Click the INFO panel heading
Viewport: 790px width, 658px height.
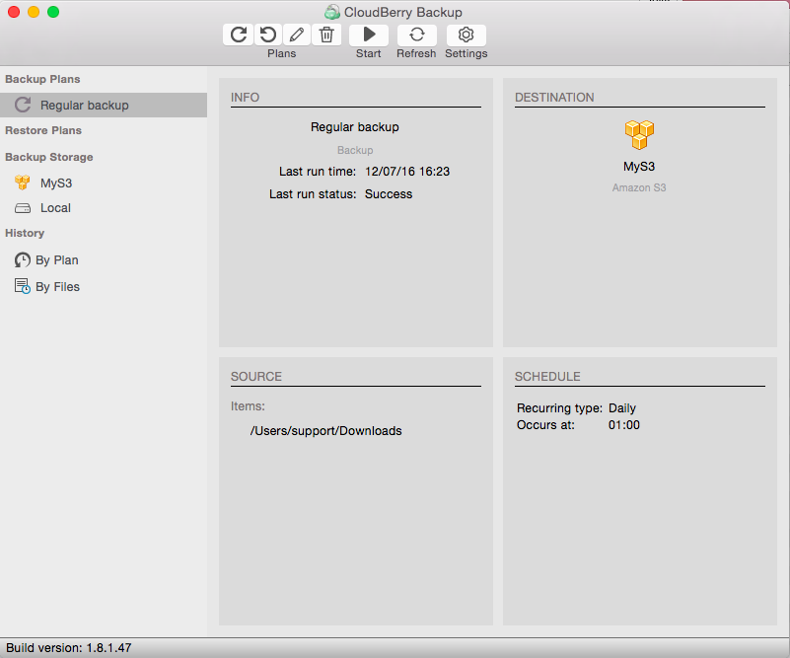tap(245, 98)
